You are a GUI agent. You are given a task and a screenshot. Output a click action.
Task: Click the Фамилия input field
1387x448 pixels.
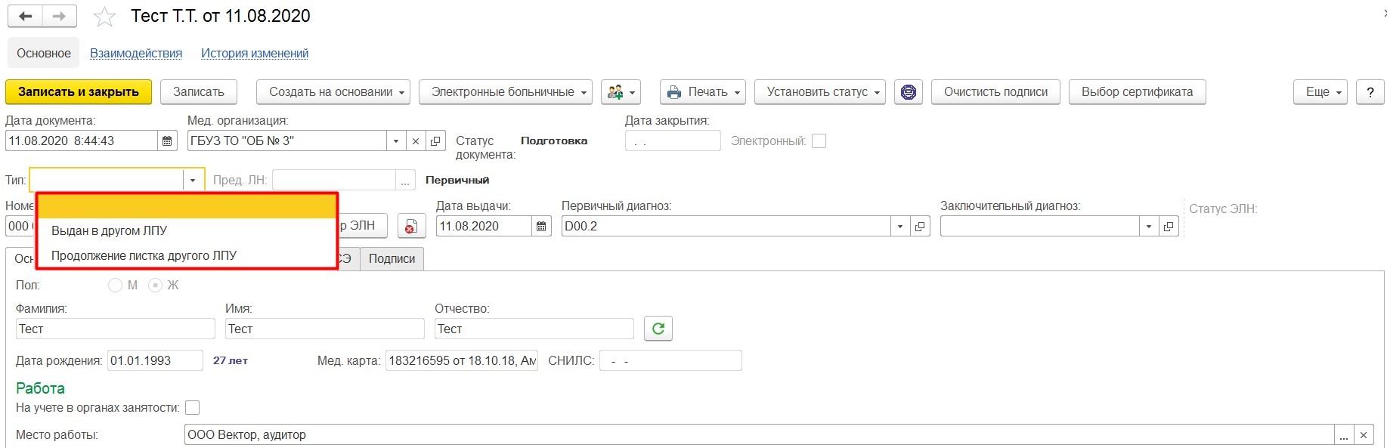(115, 329)
